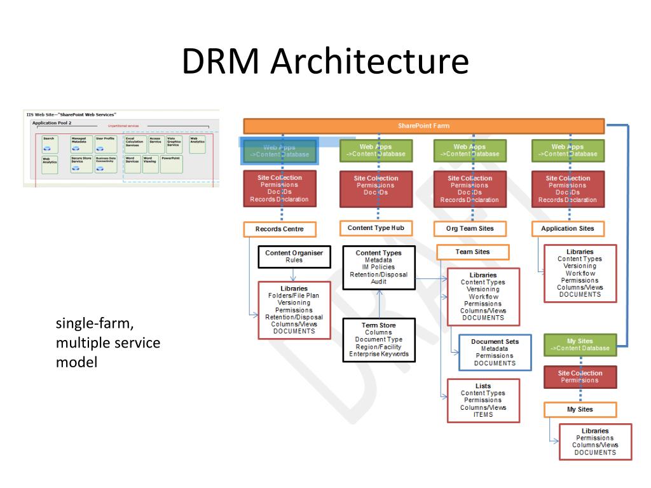The image size is (651, 488).
Task: Select the Libraries box under Application Sites
Action: [580, 273]
